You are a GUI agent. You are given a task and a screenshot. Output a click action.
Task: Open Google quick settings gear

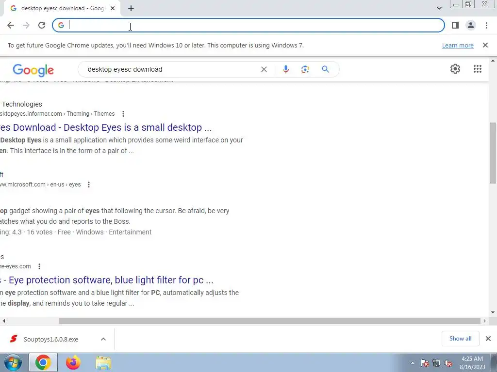455,69
